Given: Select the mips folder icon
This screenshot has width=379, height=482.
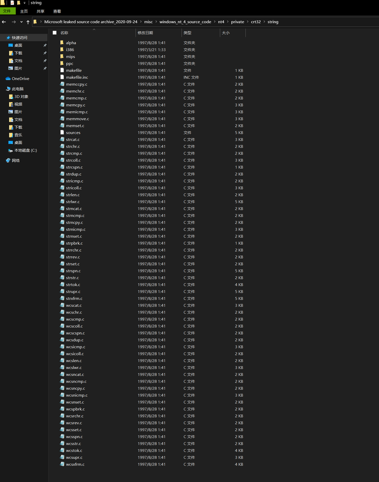Looking at the screenshot, I should coord(62,57).
